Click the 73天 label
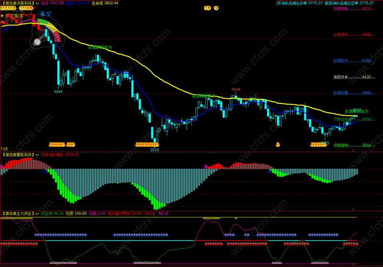Viewport: 383px width, 267px height. pyautogui.click(x=4, y=149)
